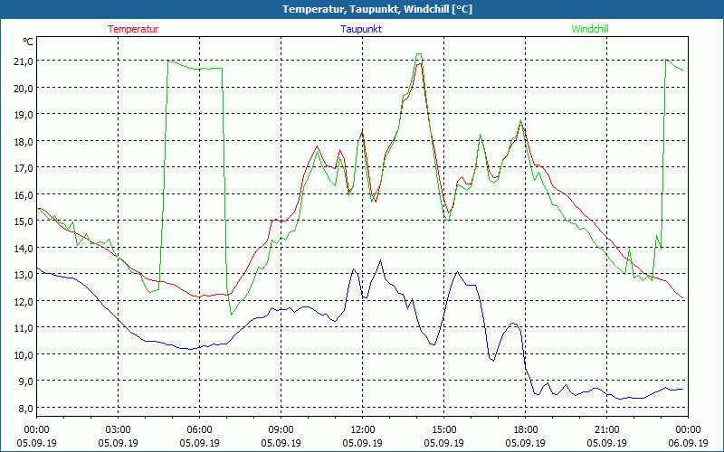
Task: Click the 16,0 y-axis value
Action: coord(24,194)
